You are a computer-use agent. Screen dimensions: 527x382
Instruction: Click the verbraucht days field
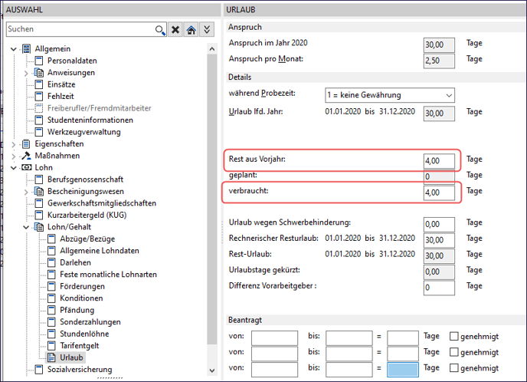[439, 193]
